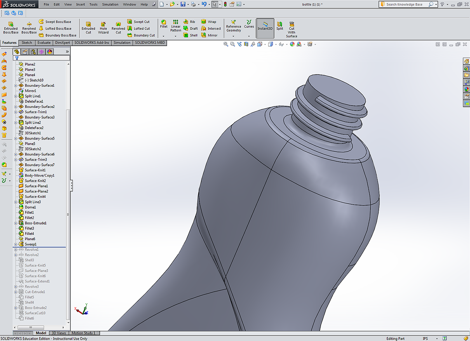Viewport: 470px width, 341px height.
Task: Click the IPS unit system button
Action: coord(425,338)
